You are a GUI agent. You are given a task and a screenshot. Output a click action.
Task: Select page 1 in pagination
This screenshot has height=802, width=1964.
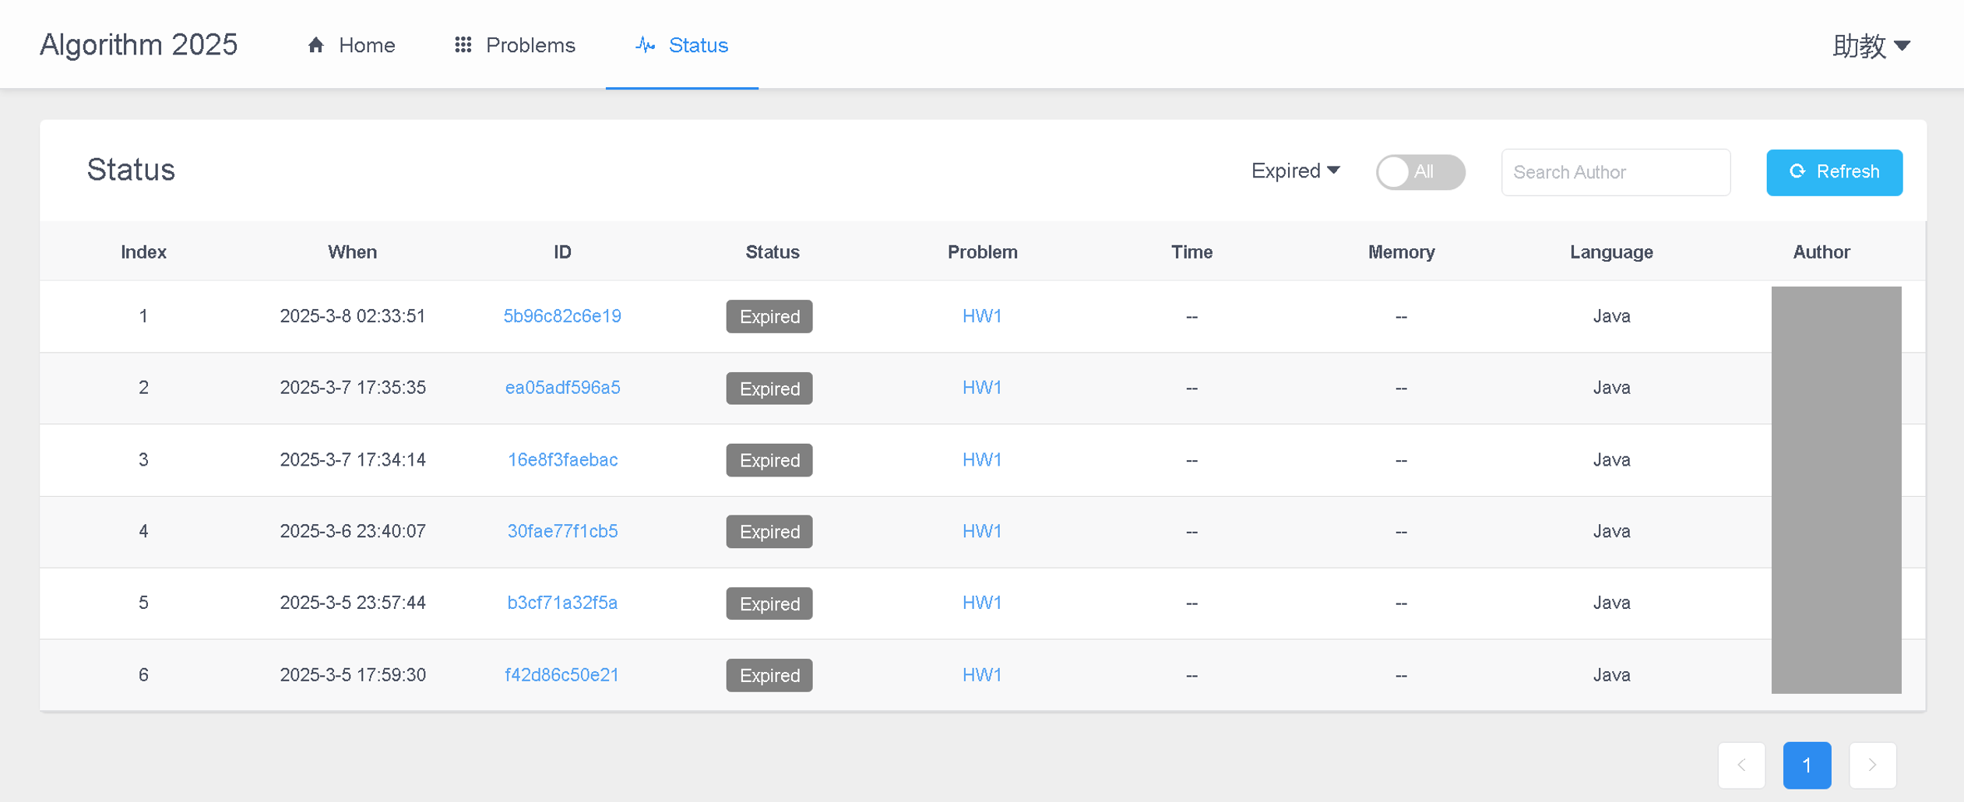tap(1807, 765)
